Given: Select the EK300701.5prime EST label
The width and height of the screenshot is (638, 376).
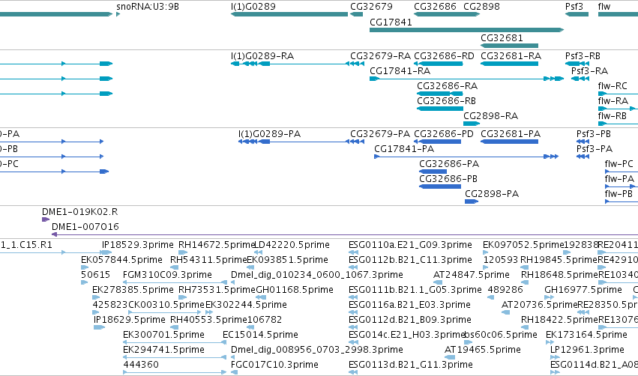Looking at the screenshot, I should (163, 335).
